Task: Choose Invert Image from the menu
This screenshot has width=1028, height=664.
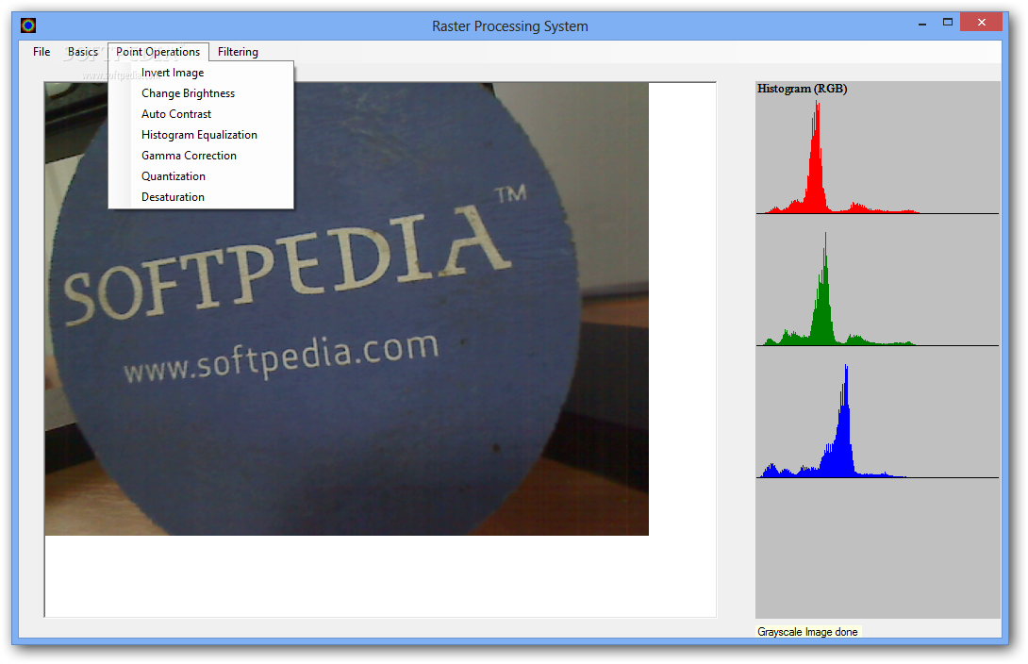Action: click(x=201, y=73)
